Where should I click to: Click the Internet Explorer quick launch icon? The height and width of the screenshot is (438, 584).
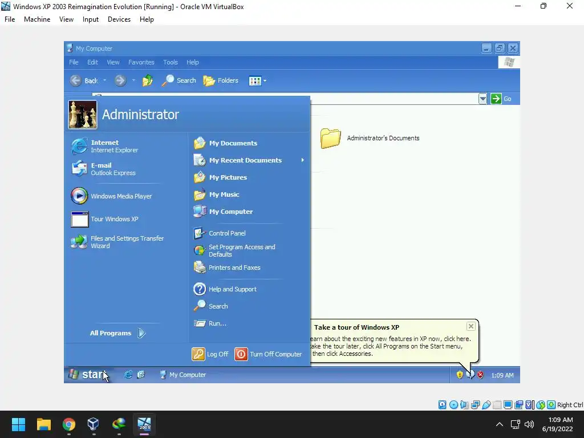(x=128, y=375)
